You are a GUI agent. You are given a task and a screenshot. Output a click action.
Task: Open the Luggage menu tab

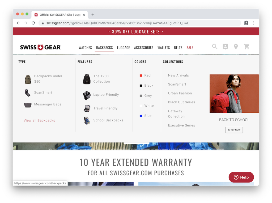123,48
